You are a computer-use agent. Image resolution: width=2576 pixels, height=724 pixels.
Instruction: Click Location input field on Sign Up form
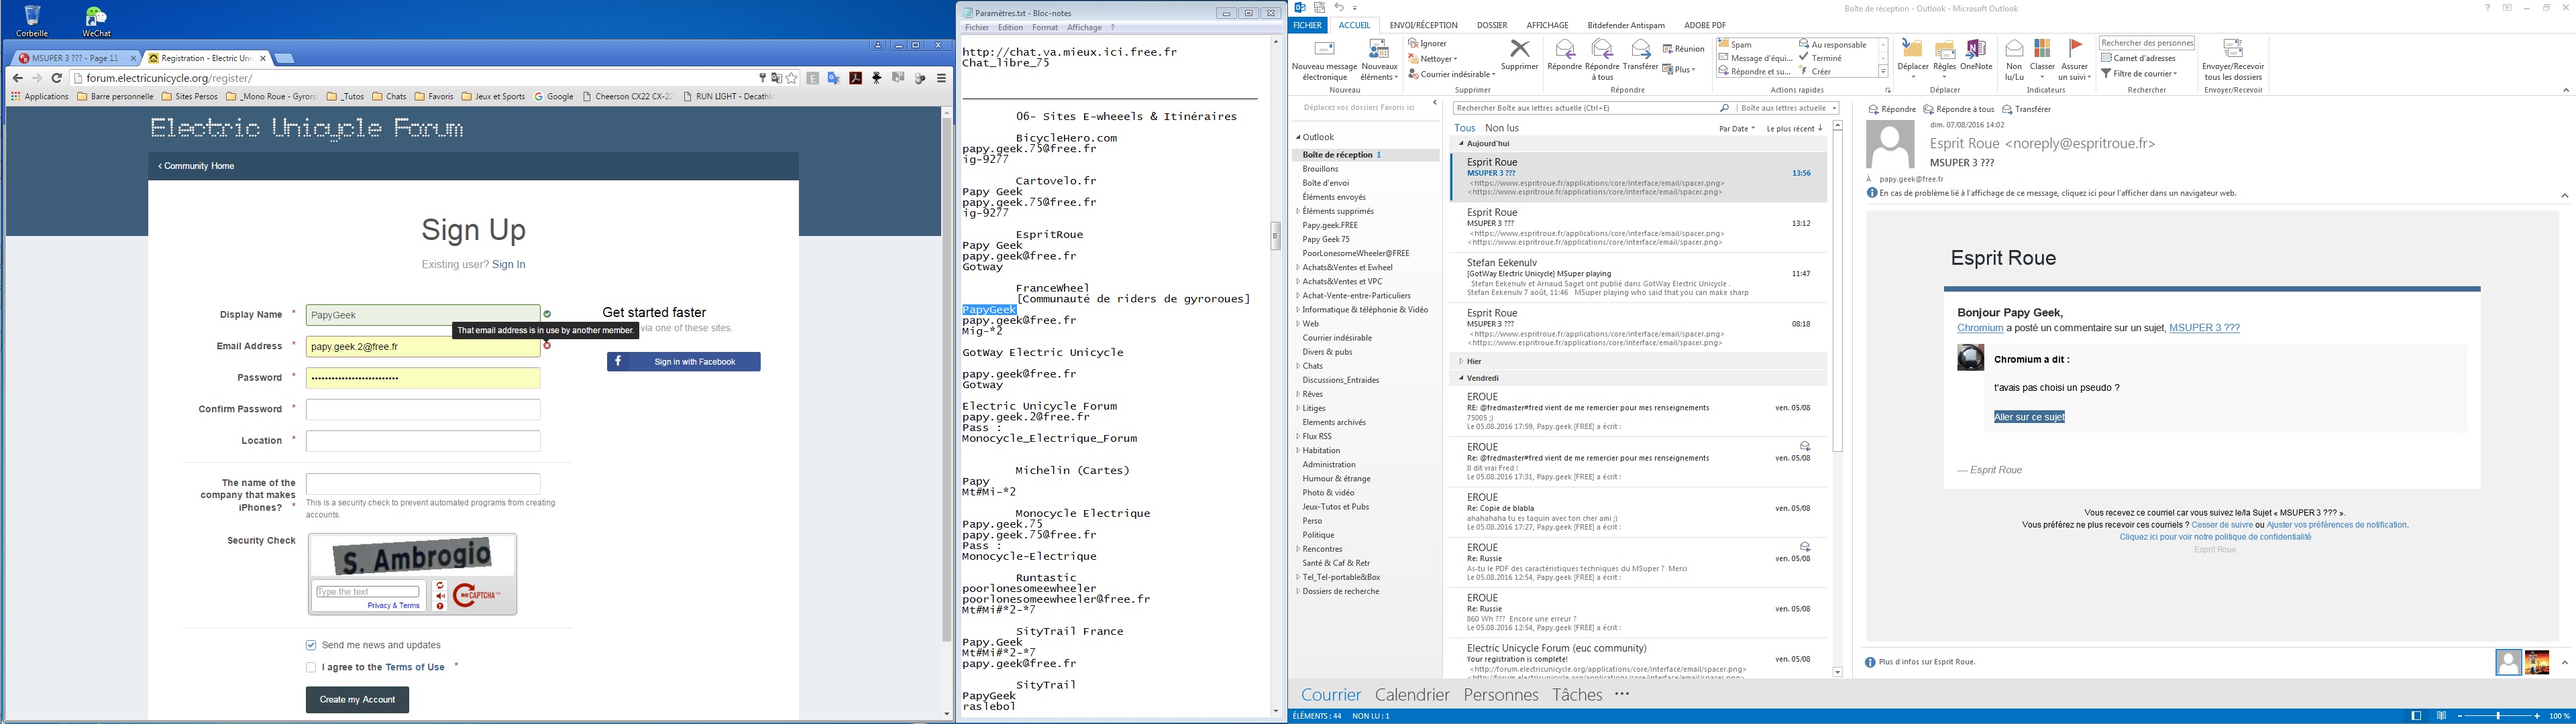coord(423,441)
